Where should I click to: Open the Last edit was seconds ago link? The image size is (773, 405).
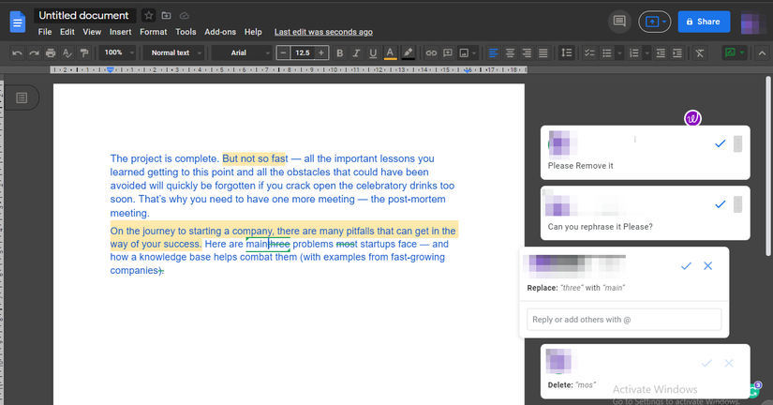pos(323,32)
